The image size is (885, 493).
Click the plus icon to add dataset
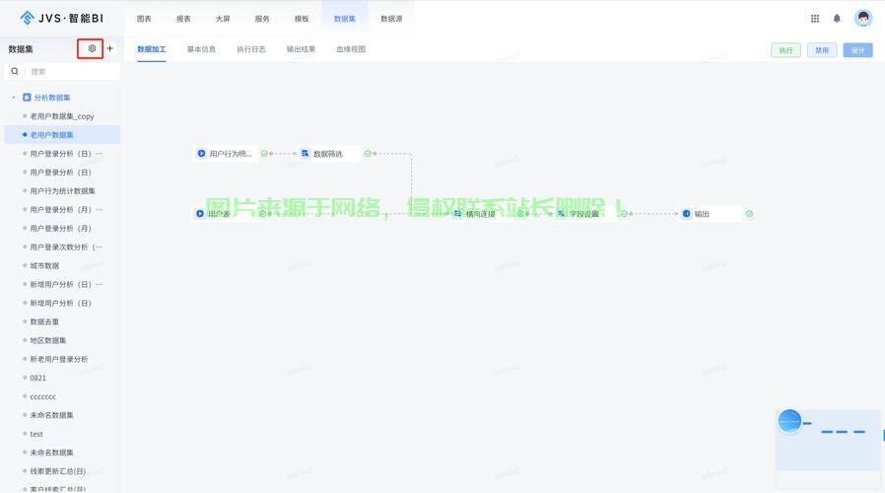pos(110,48)
